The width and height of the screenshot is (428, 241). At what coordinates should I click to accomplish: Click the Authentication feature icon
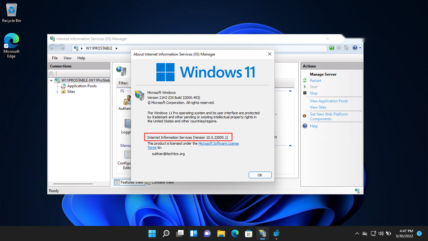(x=127, y=100)
